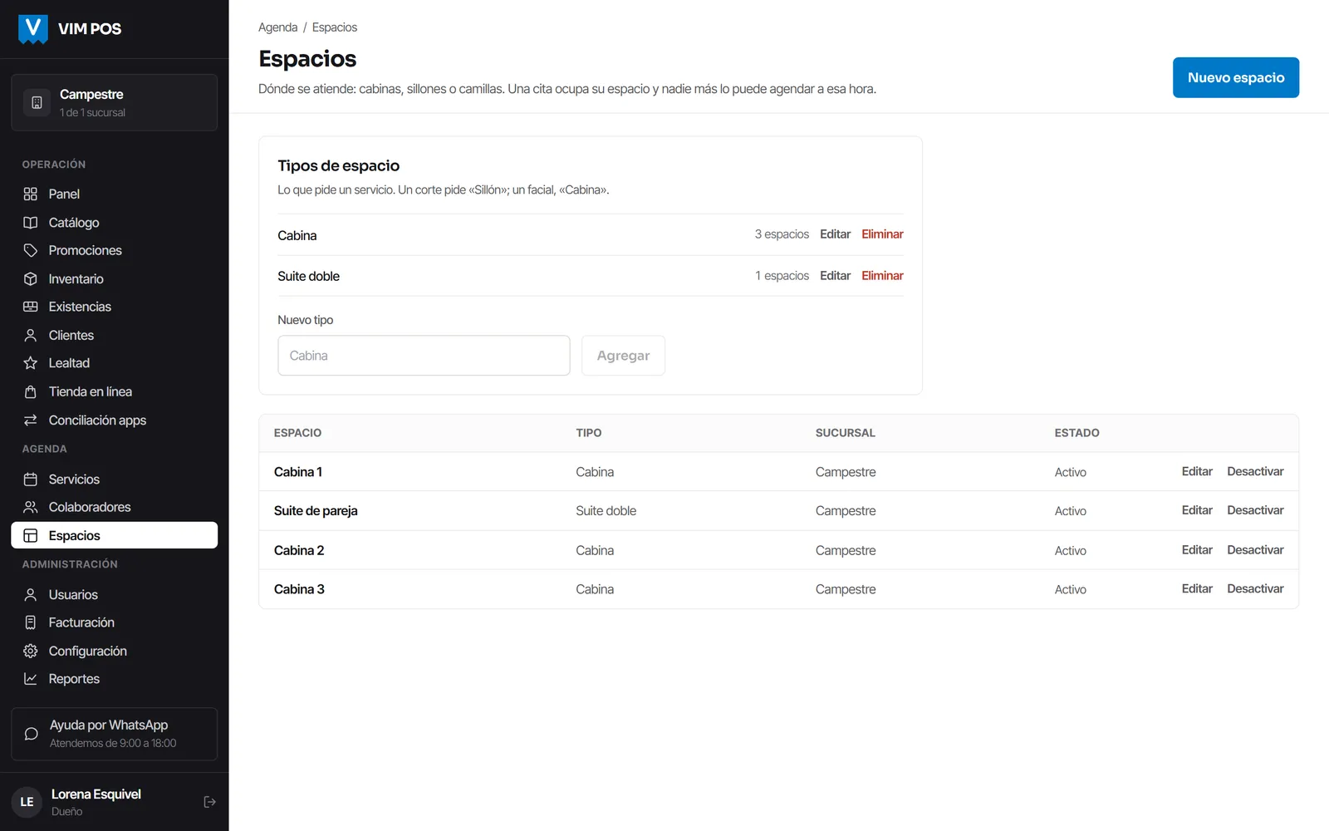Click the Usuarios person icon
The image size is (1329, 831).
pyautogui.click(x=31, y=595)
